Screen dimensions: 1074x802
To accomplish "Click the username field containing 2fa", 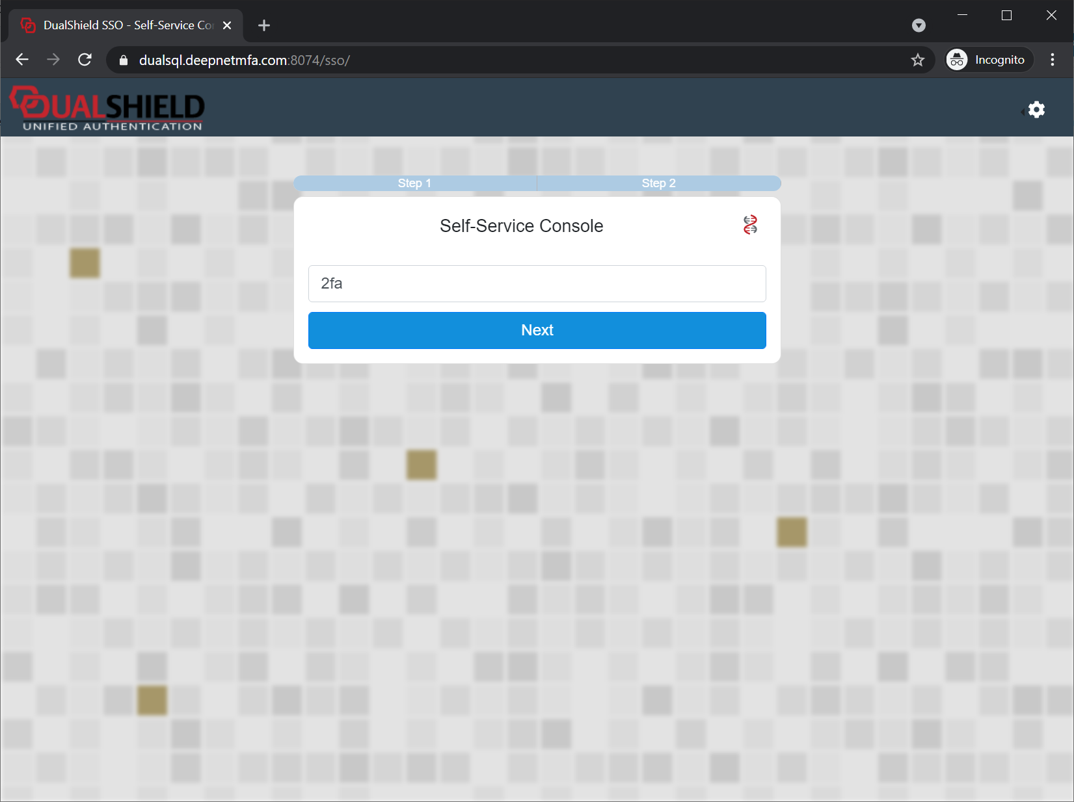I will coord(537,283).
